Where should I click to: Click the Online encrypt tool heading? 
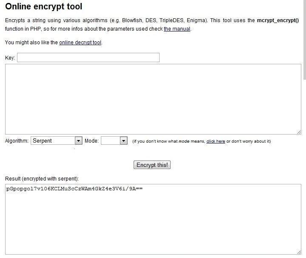tap(44, 6)
